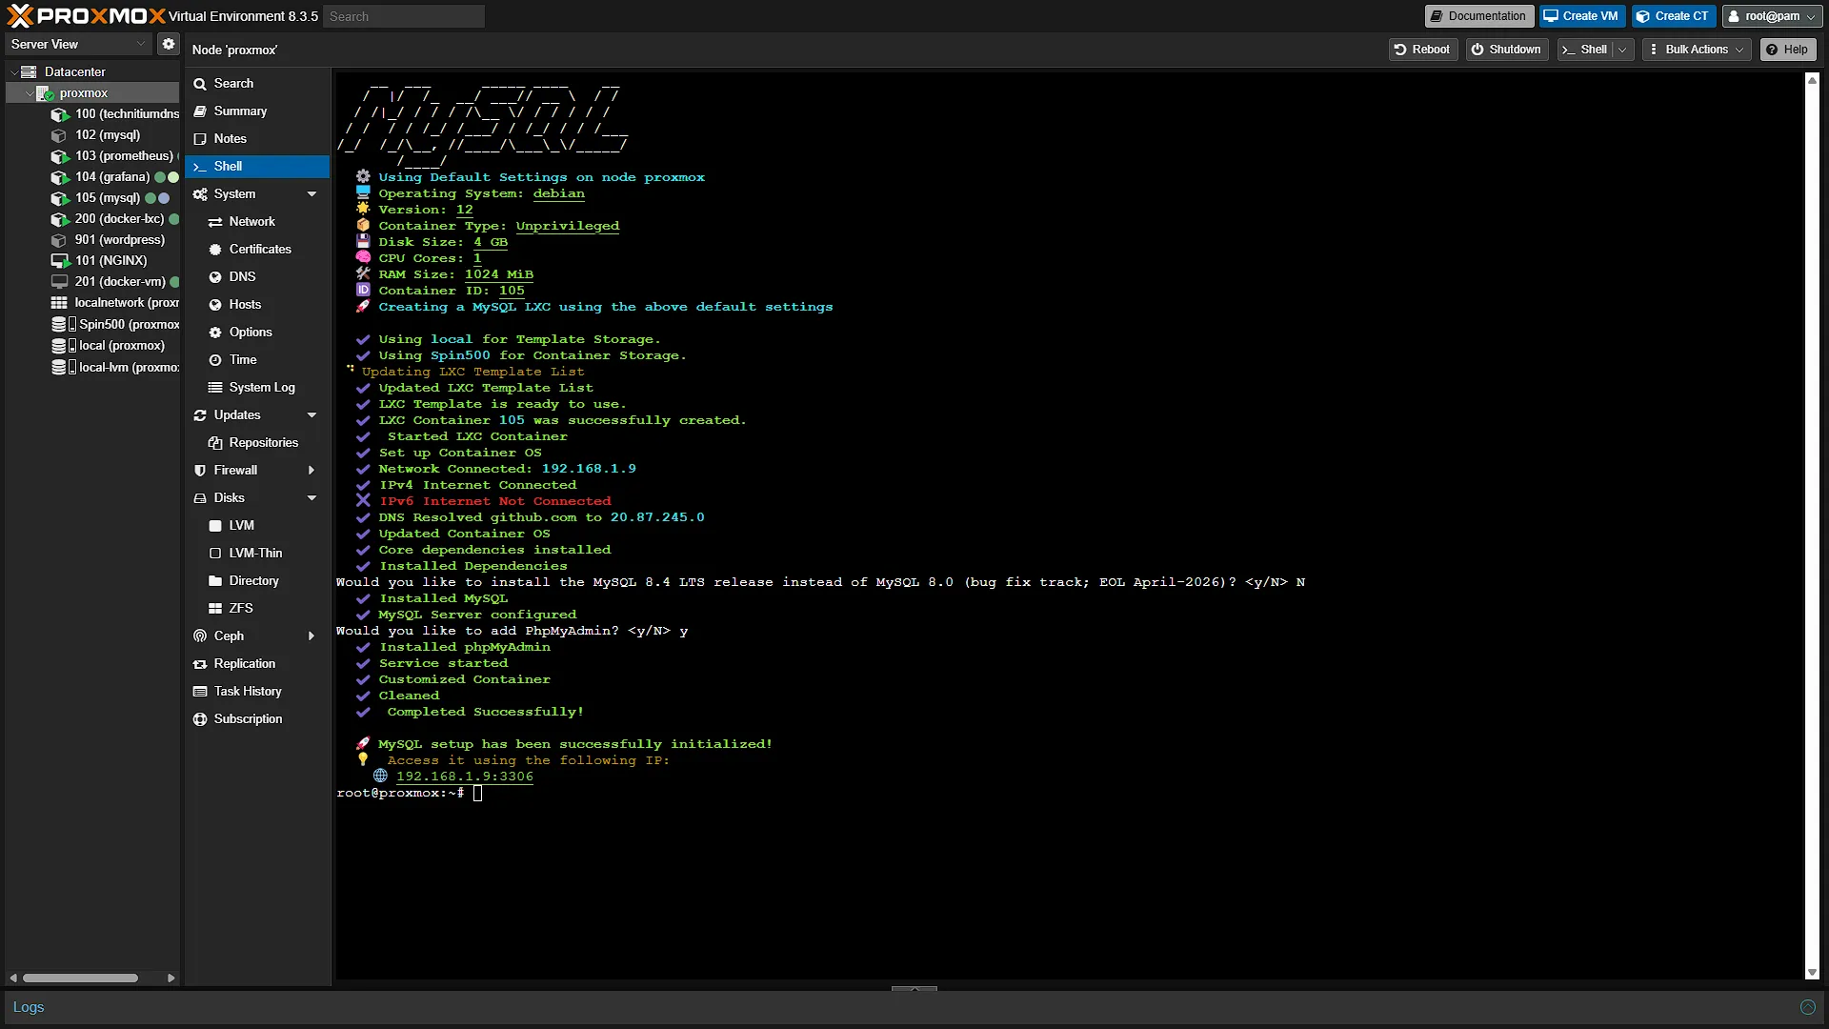Viewport: 1829px width, 1029px height.
Task: Click the 192.168.1.9:3306 address text
Action: point(465,777)
